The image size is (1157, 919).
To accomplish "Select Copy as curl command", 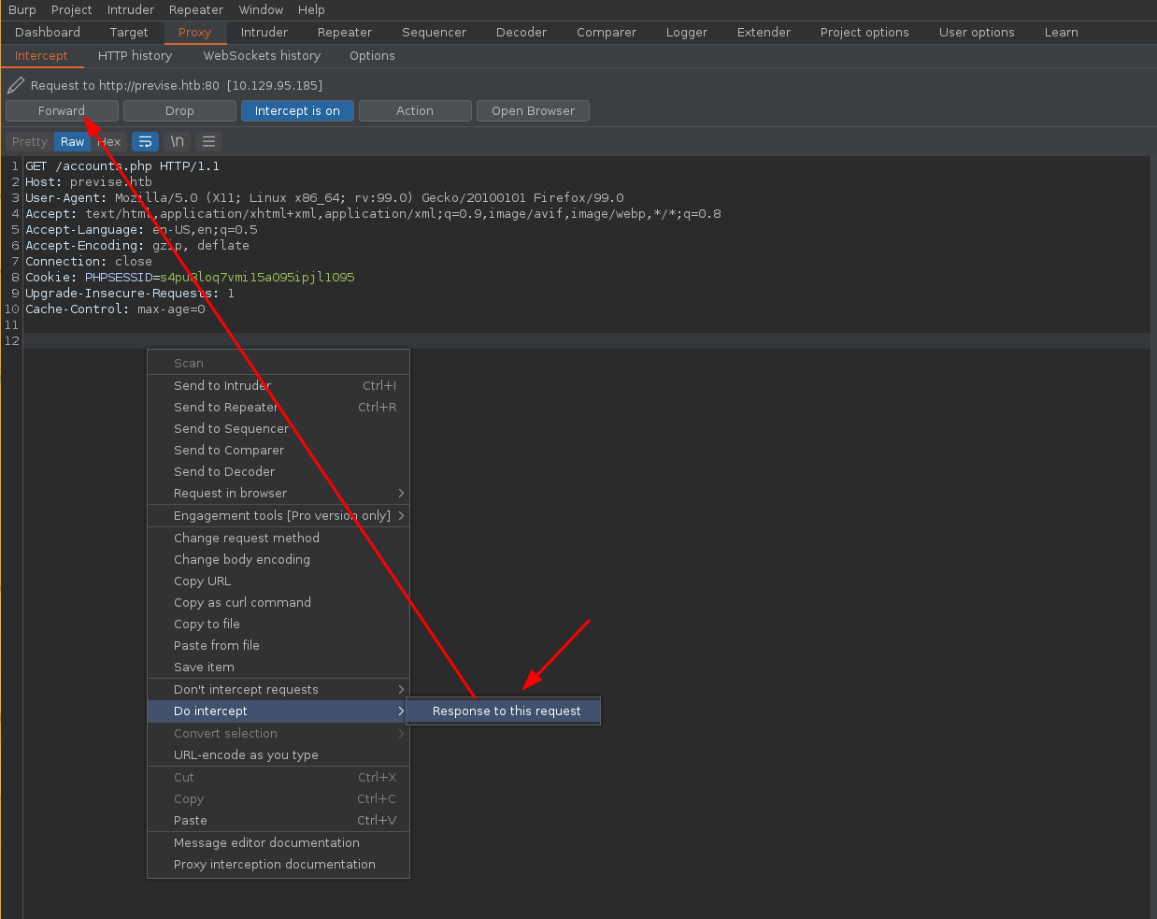I will (x=279, y=603).
